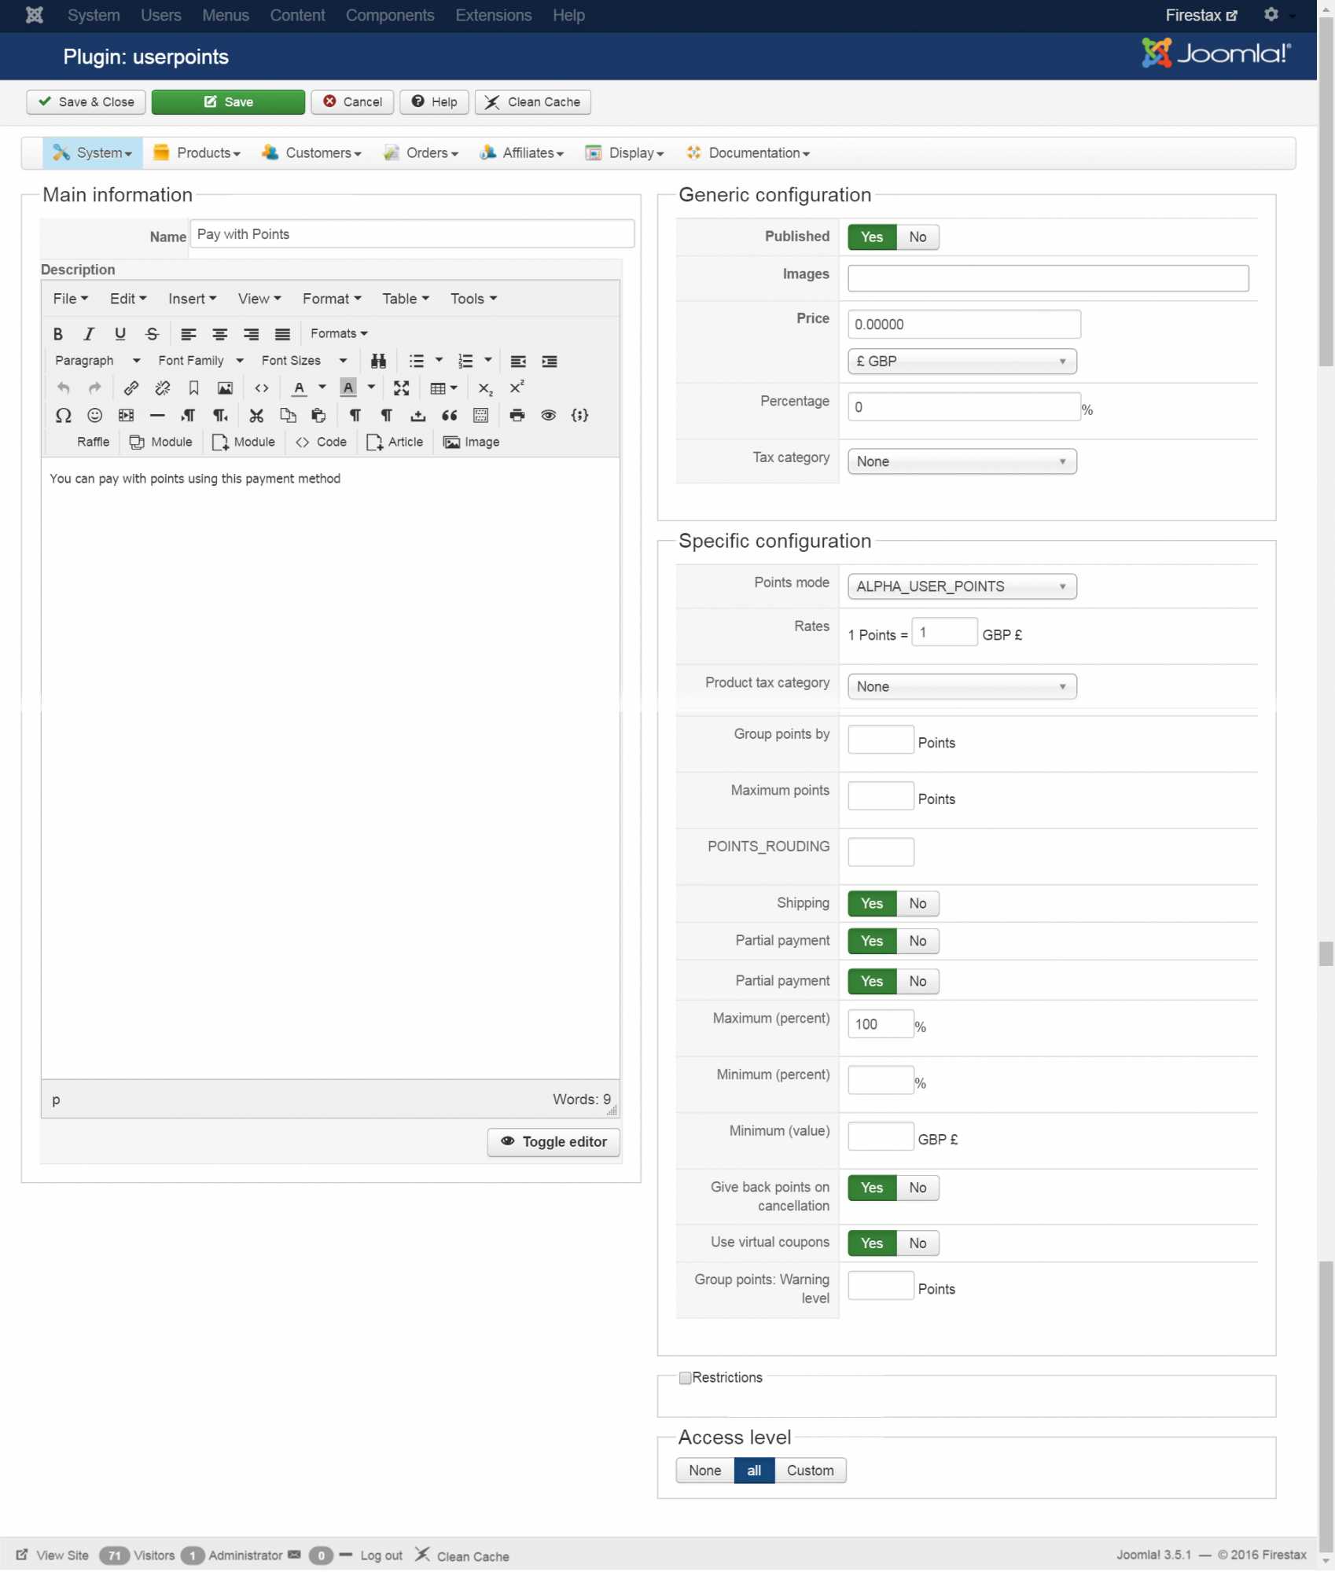Click Toggle editor button

[553, 1143]
